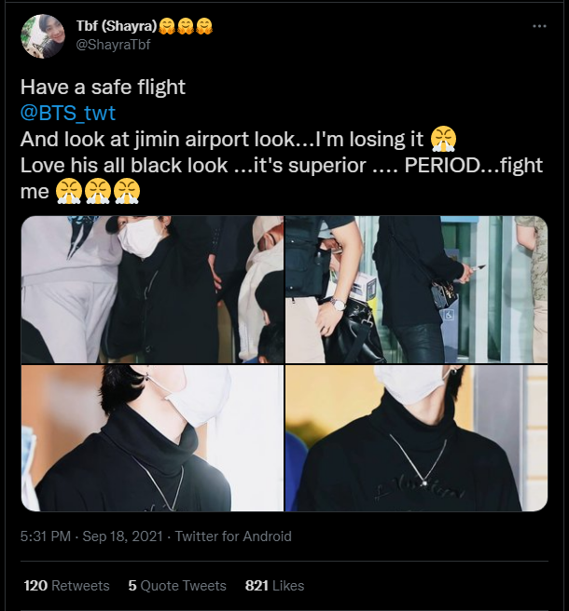The height and width of the screenshot is (611, 569).
Task: Click the Sep 18, 2021 date
Action: [x=122, y=536]
